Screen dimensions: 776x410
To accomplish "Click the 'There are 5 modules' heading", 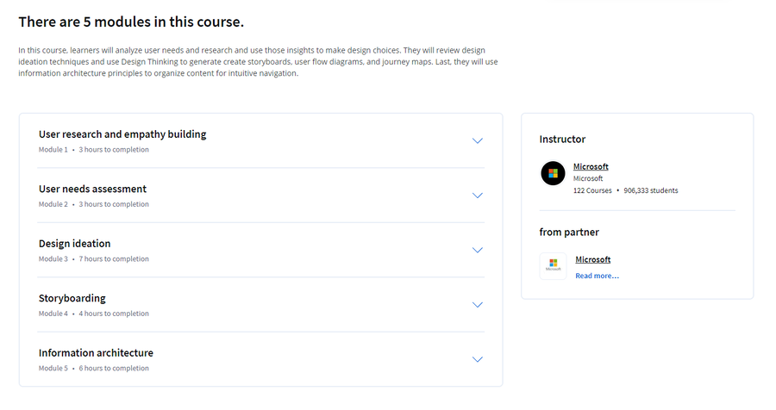I will 131,22.
